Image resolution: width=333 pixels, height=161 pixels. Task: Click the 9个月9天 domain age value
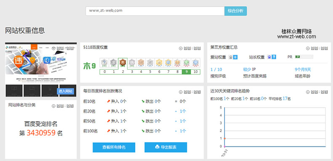303,69
